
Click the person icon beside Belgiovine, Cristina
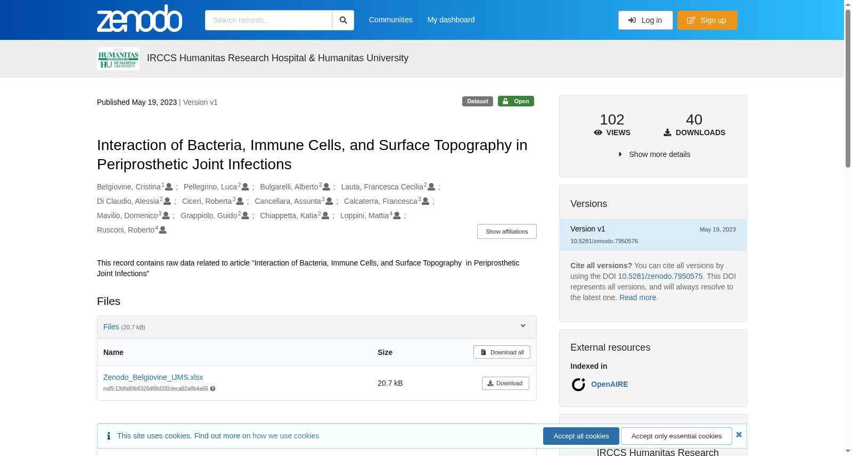(169, 187)
